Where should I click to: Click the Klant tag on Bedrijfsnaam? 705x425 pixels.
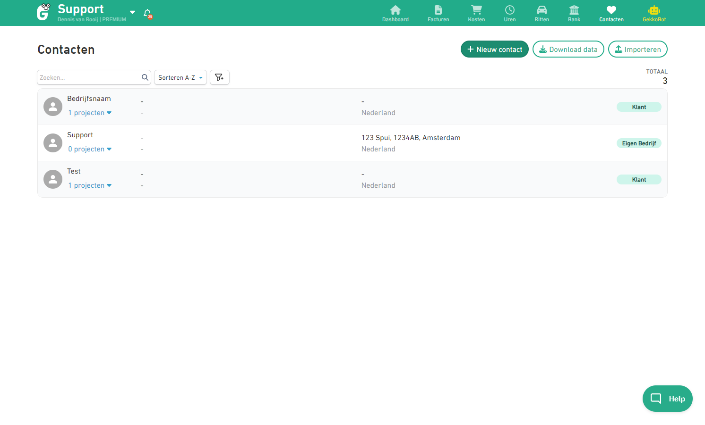coord(639,107)
